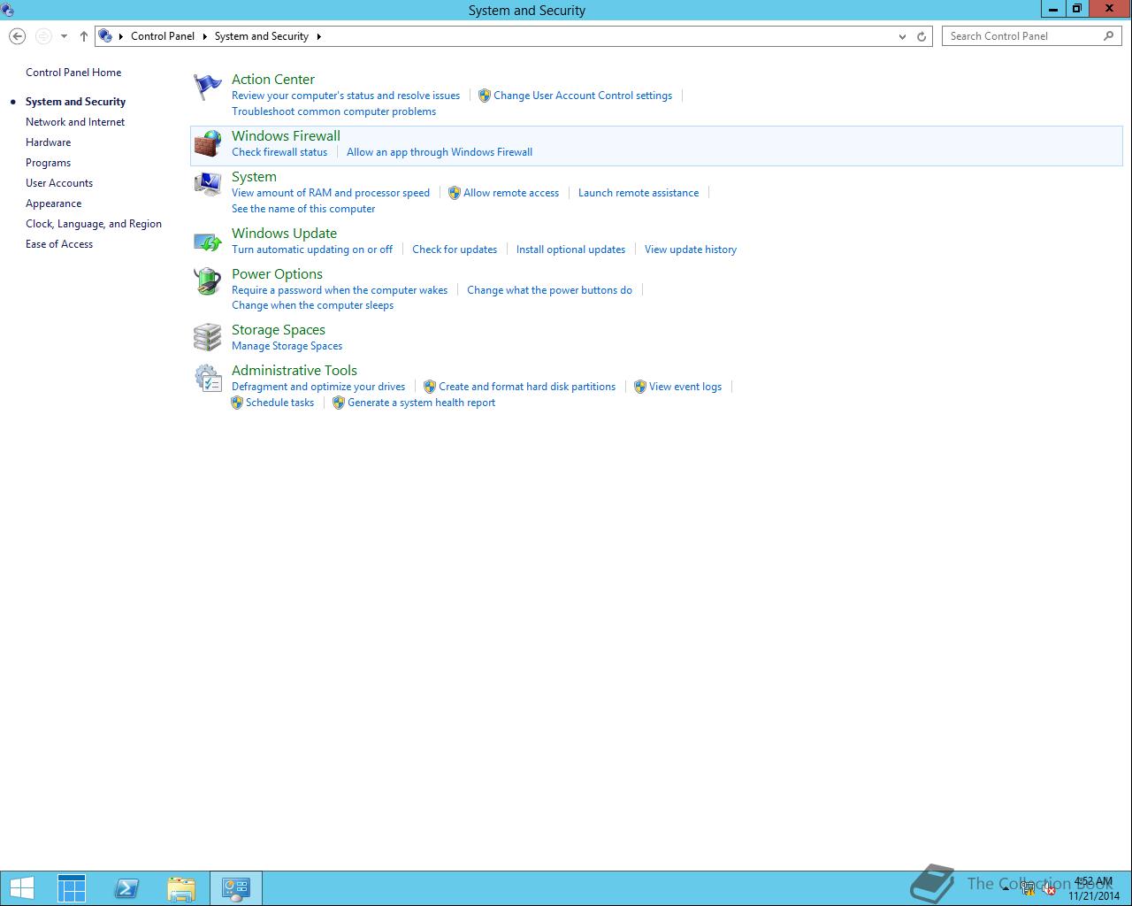Open the Windows Firewall brick wall icon
Screen dimensions: 1132x906
point(208,144)
